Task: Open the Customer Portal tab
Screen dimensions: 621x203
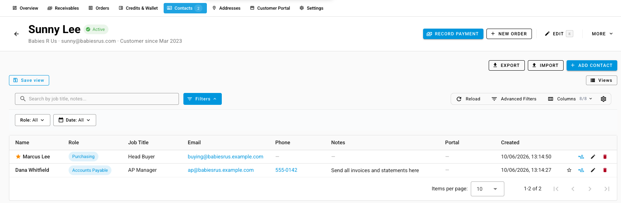Action: [x=270, y=8]
